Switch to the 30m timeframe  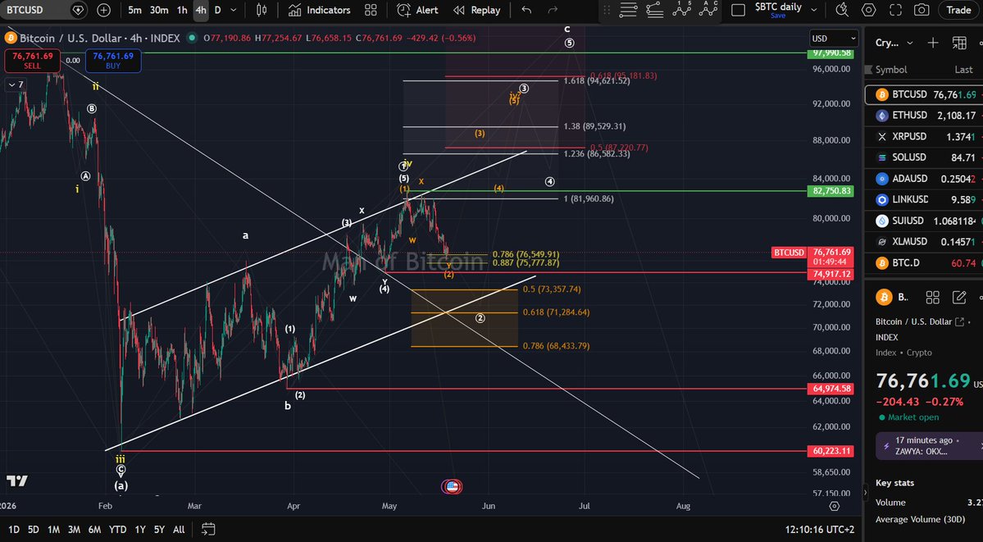[x=158, y=10]
